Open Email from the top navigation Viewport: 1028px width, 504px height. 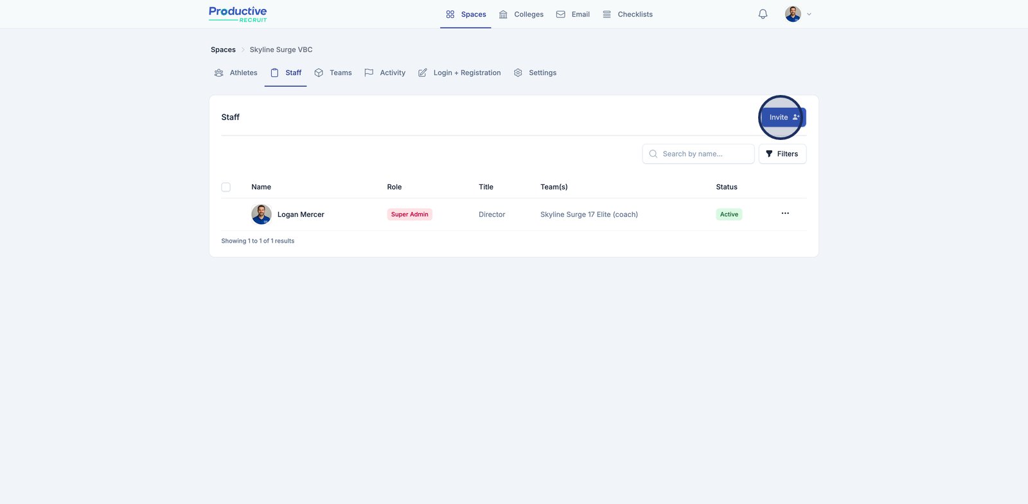tap(573, 14)
